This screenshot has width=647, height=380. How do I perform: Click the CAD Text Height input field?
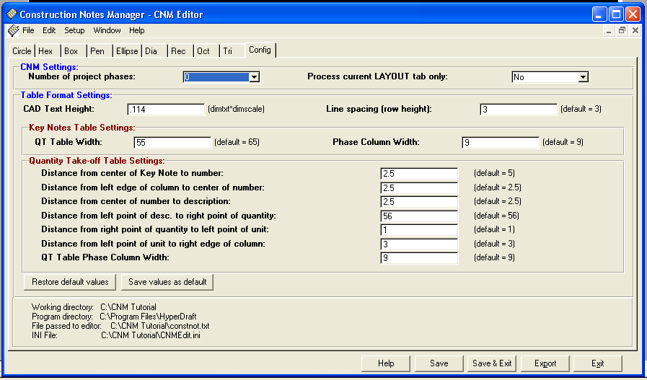(x=166, y=110)
